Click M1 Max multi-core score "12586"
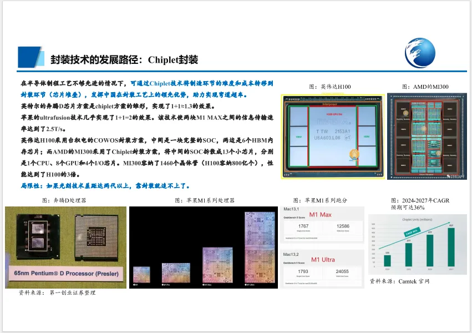Viewport: 472px width, 333px height. 343,226
